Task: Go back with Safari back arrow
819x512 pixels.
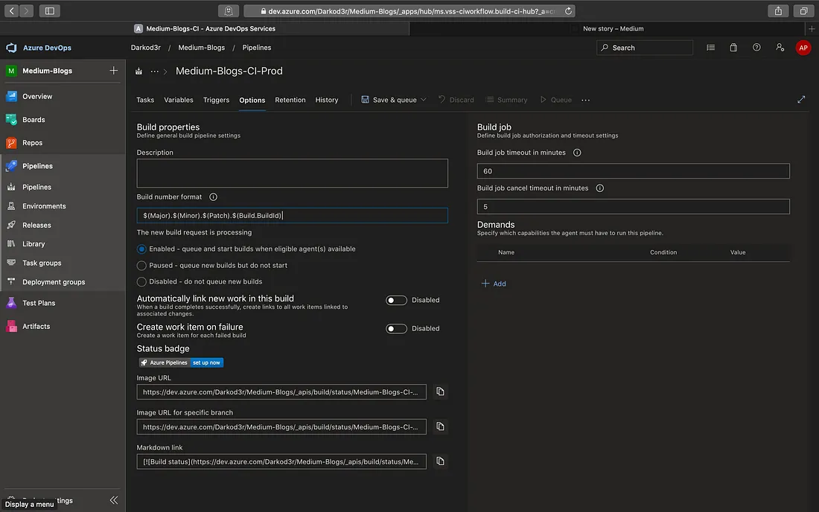Action: [11, 11]
